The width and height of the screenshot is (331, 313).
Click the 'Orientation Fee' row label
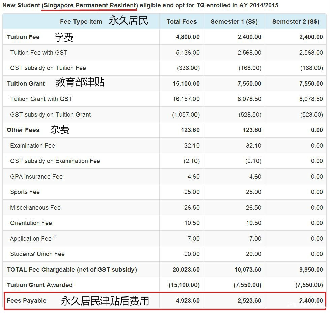[x=31, y=223]
